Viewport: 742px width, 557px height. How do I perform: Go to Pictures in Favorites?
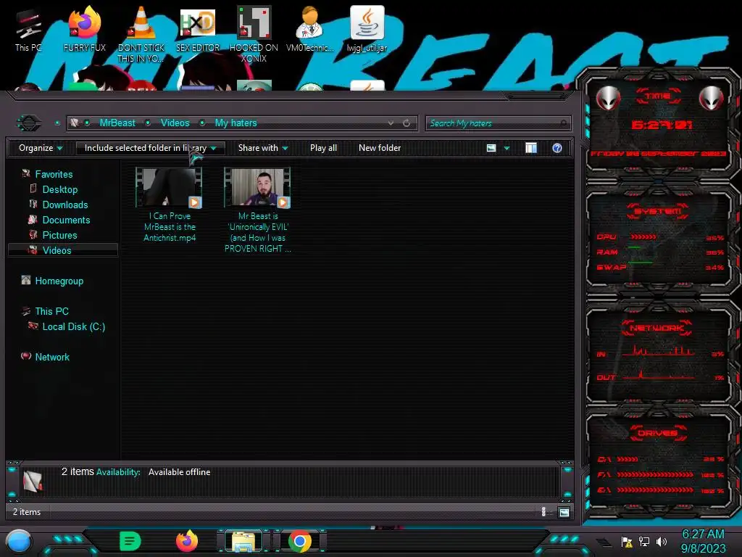coord(59,235)
